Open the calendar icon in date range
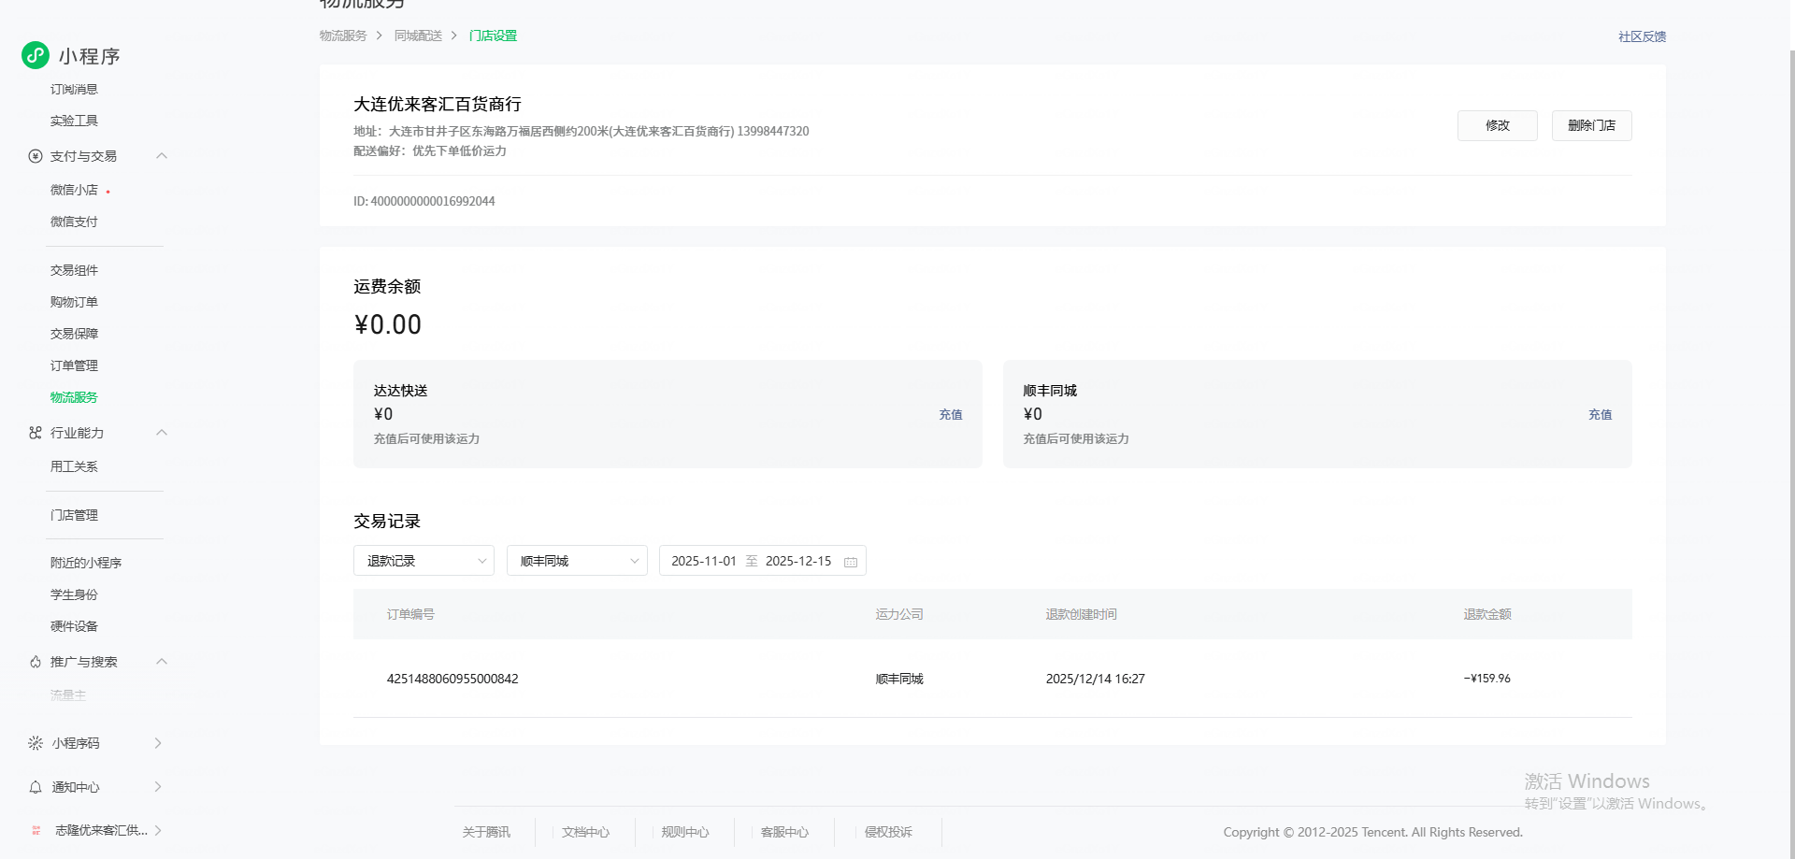 click(851, 562)
